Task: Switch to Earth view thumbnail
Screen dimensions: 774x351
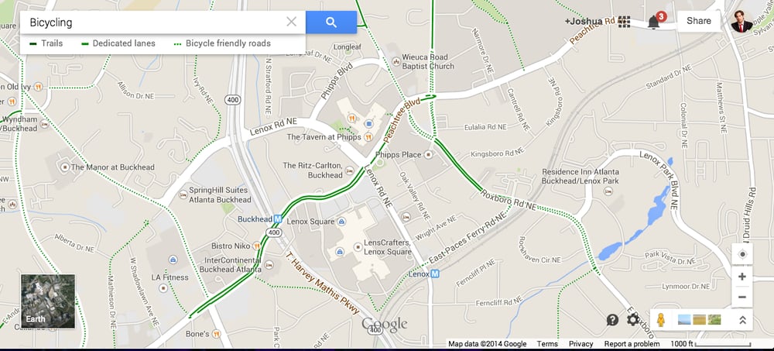Action: (x=48, y=301)
